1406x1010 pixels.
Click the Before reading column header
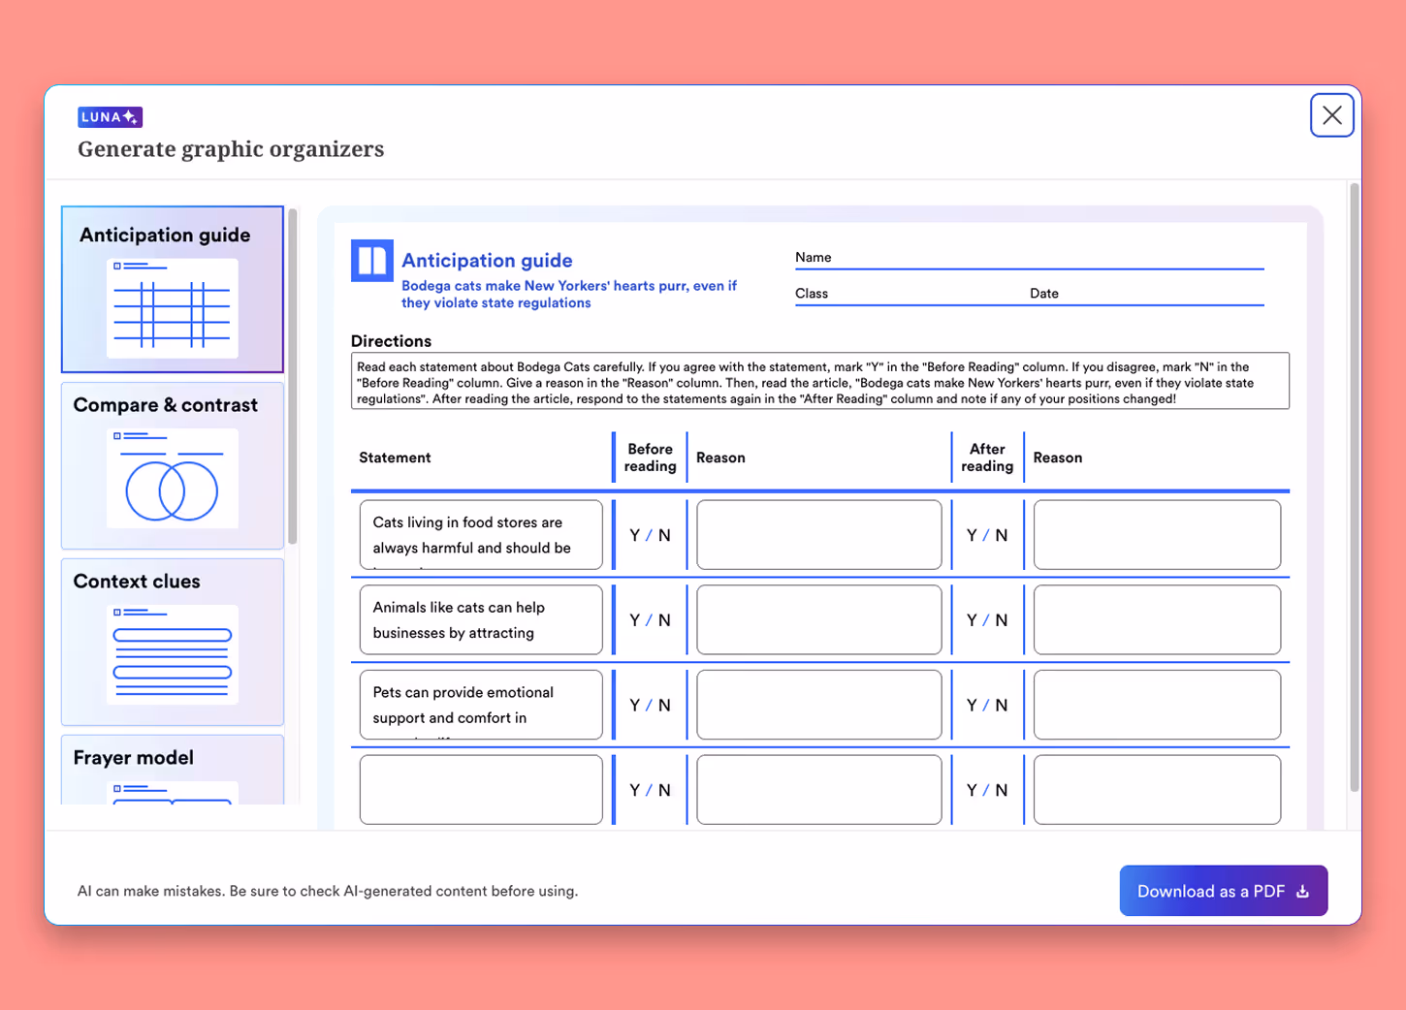tap(650, 458)
